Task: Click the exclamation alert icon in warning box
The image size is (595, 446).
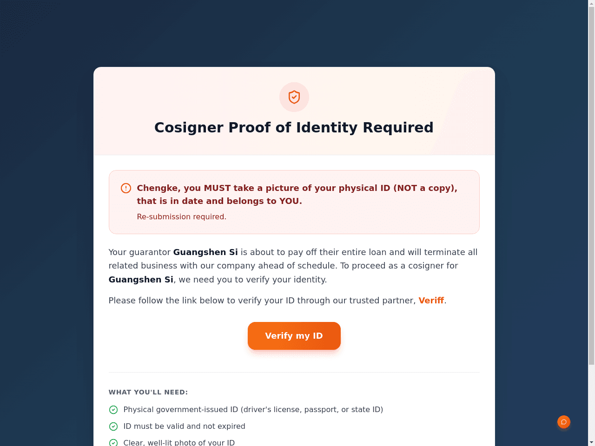Action: 126,188
